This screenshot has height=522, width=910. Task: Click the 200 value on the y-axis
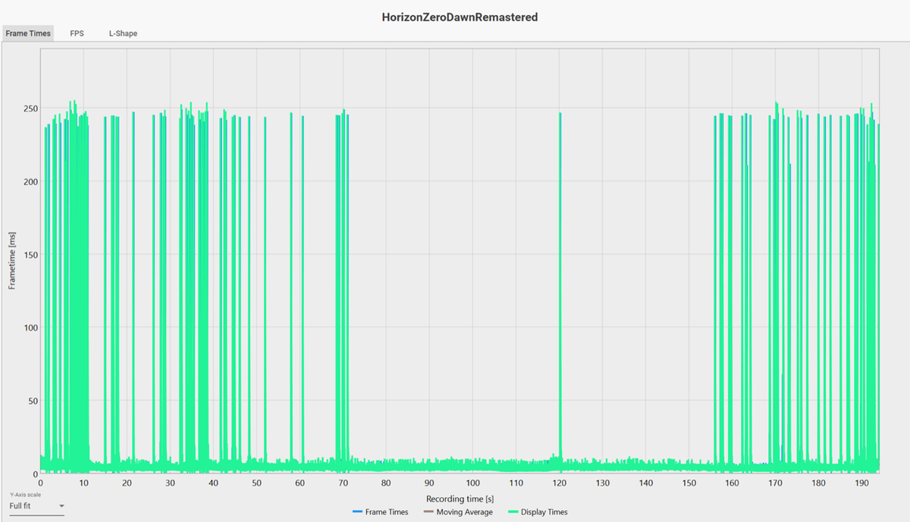tap(31, 182)
